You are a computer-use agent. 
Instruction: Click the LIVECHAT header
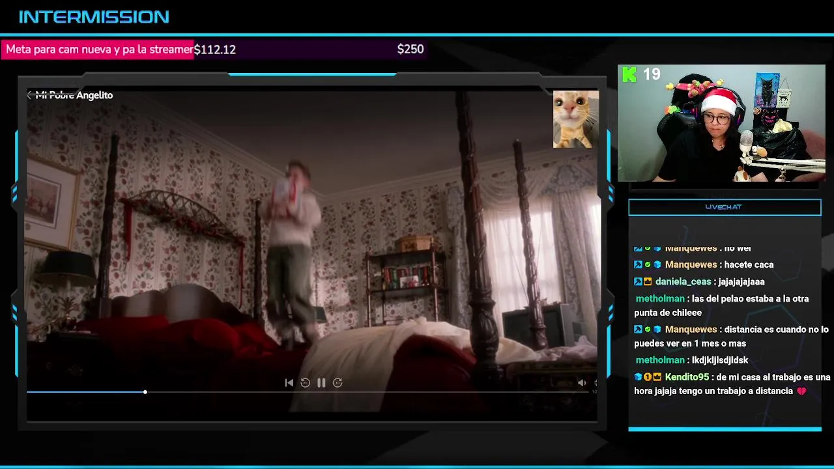click(x=725, y=207)
